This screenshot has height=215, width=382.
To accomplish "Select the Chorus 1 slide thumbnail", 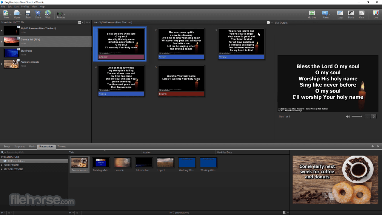I will tap(121, 44).
